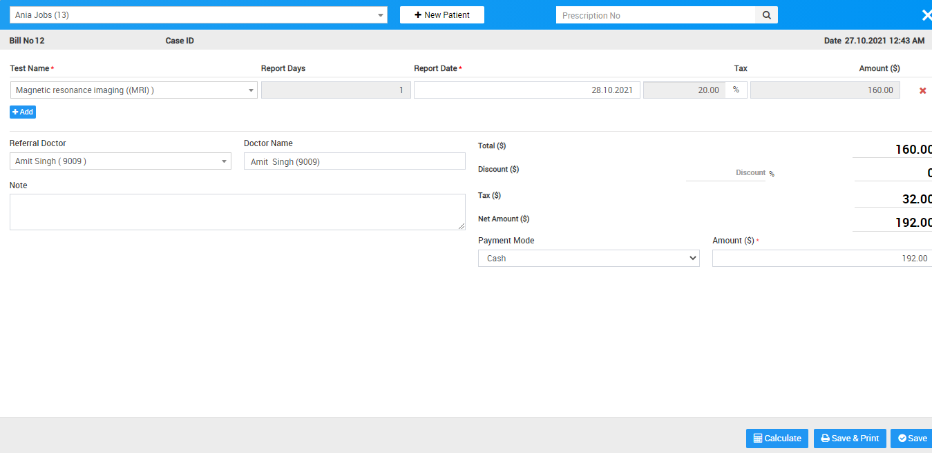Click the Discount amount value field

pos(893,173)
